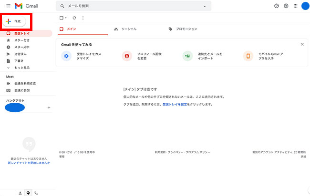The height and width of the screenshot is (196, 310).
Task: Click the 作成 compose button
Action: pyautogui.click(x=14, y=21)
